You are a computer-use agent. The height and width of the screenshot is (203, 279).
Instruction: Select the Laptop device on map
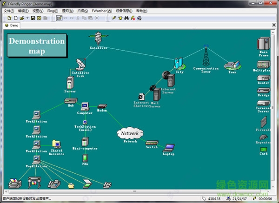168,148
